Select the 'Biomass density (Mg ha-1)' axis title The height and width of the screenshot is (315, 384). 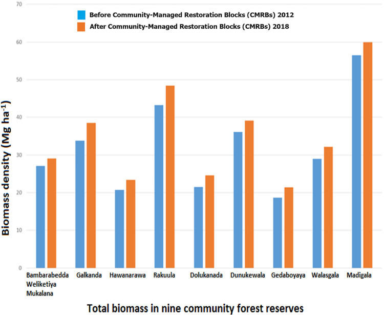tap(6, 168)
